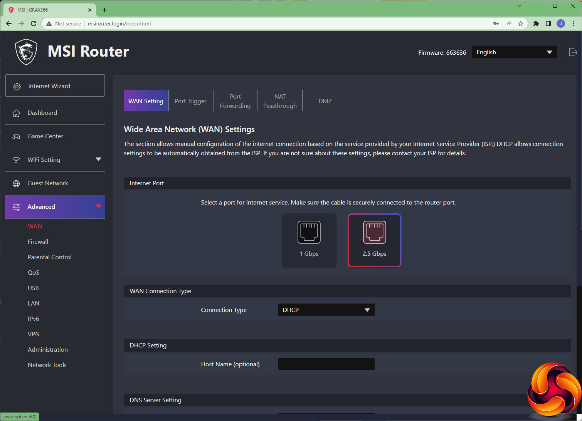This screenshot has height=421, width=582.
Task: Click the browser tab search chevron
Action: 520,6
